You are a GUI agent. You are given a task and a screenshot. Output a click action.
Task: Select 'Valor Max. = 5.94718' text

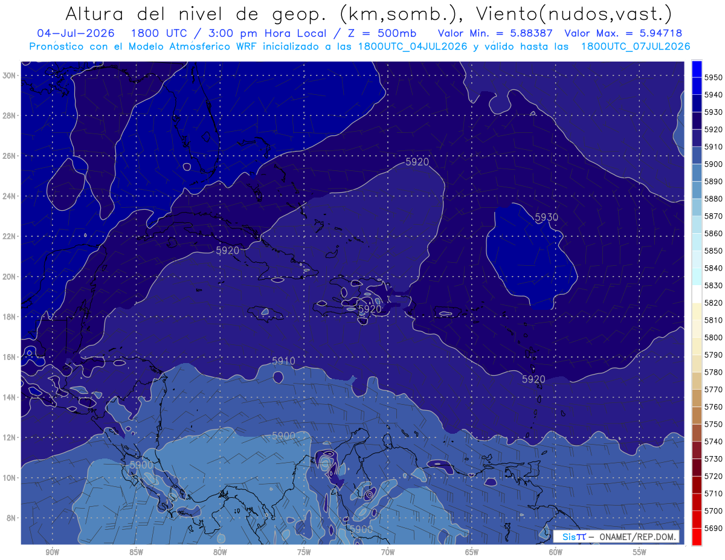(x=623, y=33)
